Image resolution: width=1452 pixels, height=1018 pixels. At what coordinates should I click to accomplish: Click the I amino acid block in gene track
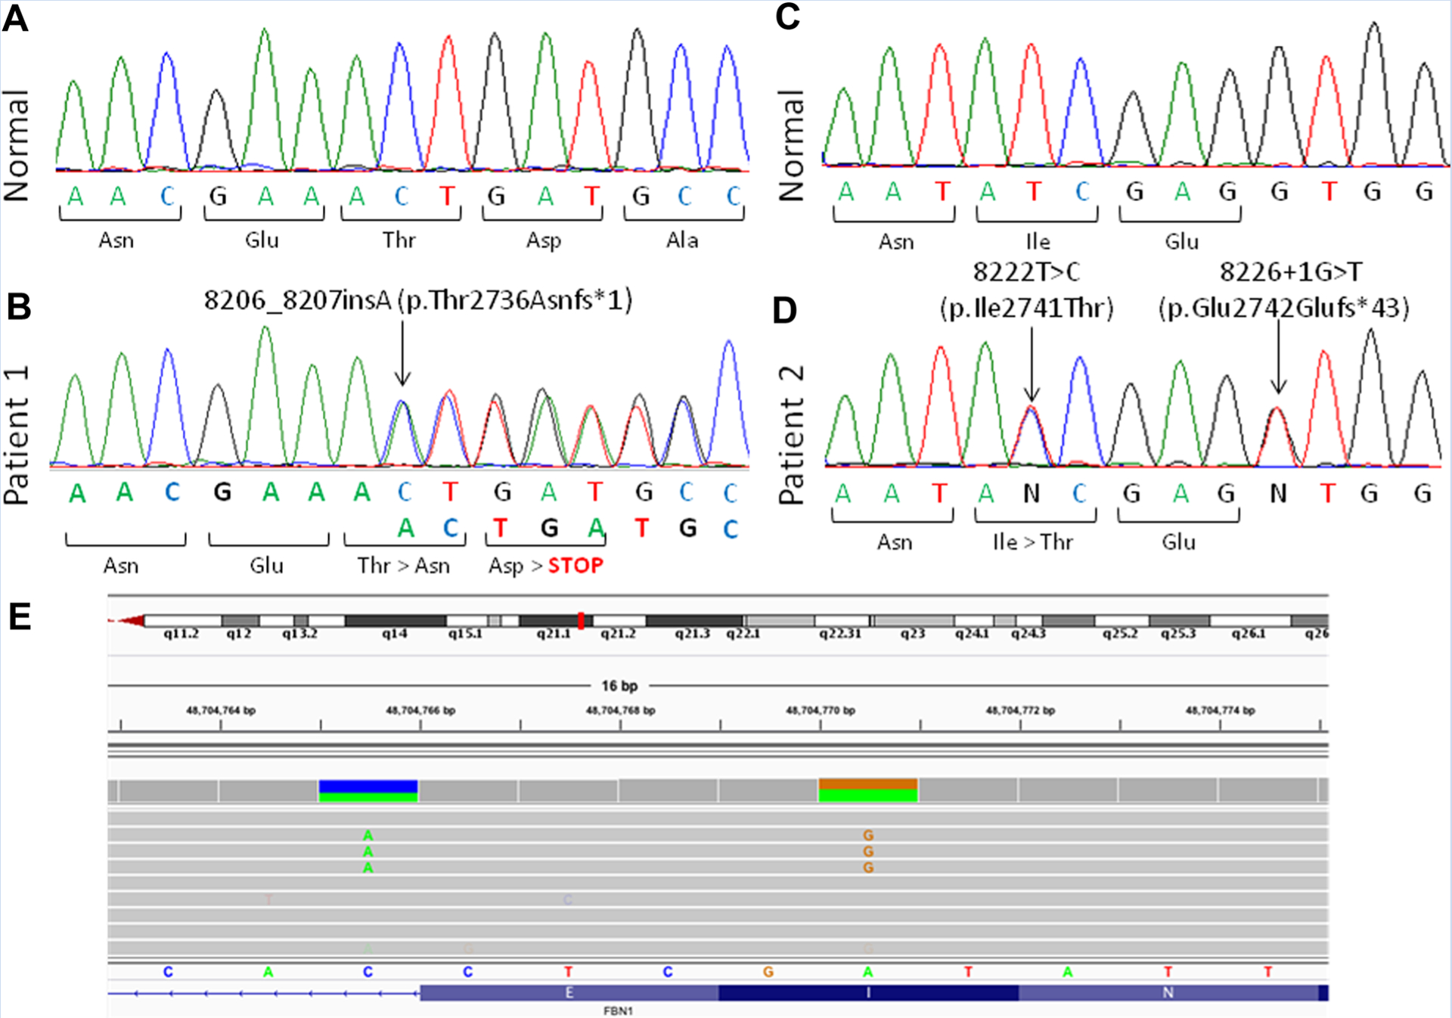(x=868, y=993)
